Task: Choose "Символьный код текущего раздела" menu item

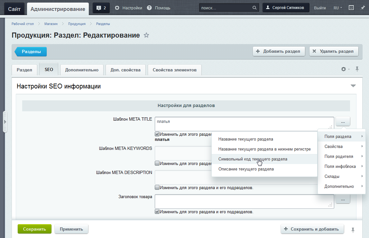Action: coord(253,159)
